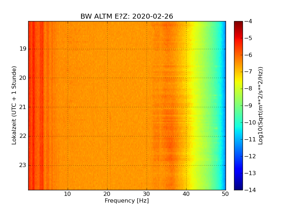Click x-axis tick label 50
This screenshot has height=211, width=282.
pyautogui.click(x=225, y=194)
